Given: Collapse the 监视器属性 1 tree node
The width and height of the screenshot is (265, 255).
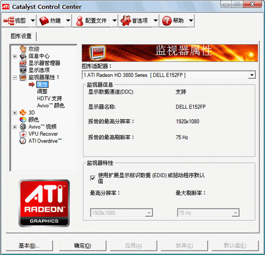Looking at the screenshot, I should pos(15,78).
